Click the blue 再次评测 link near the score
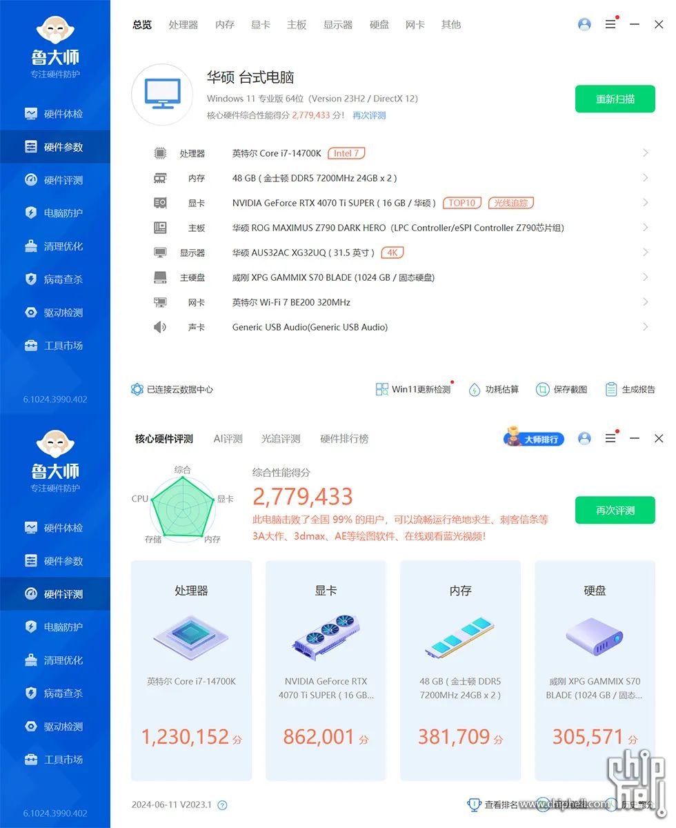Viewport: 676px width, 828px height. pos(369,115)
